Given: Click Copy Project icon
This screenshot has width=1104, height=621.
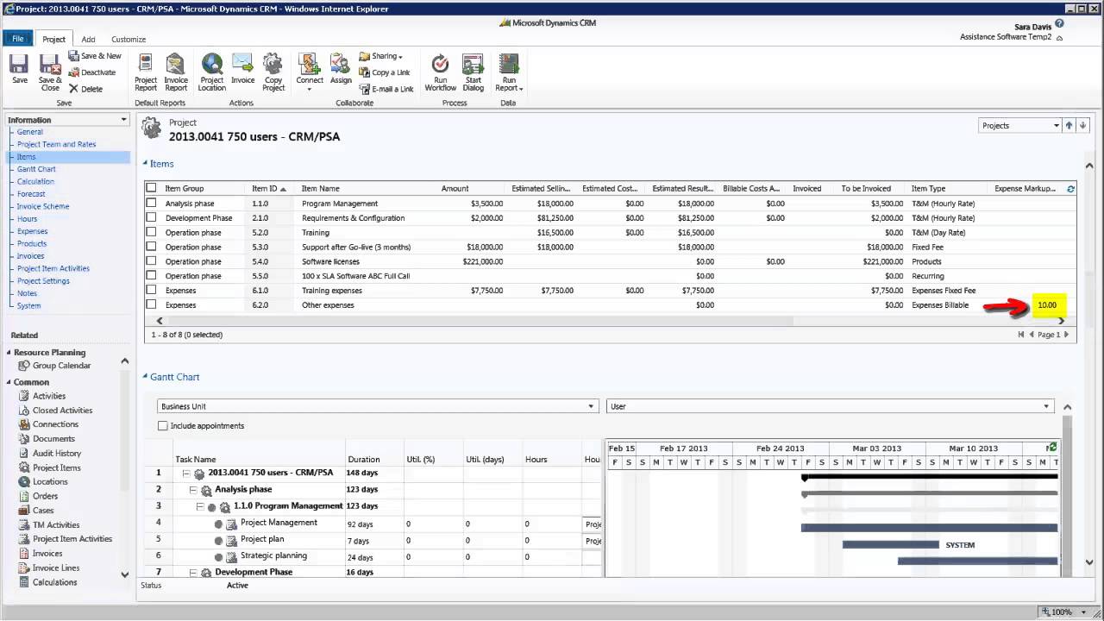Looking at the screenshot, I should 273,72.
